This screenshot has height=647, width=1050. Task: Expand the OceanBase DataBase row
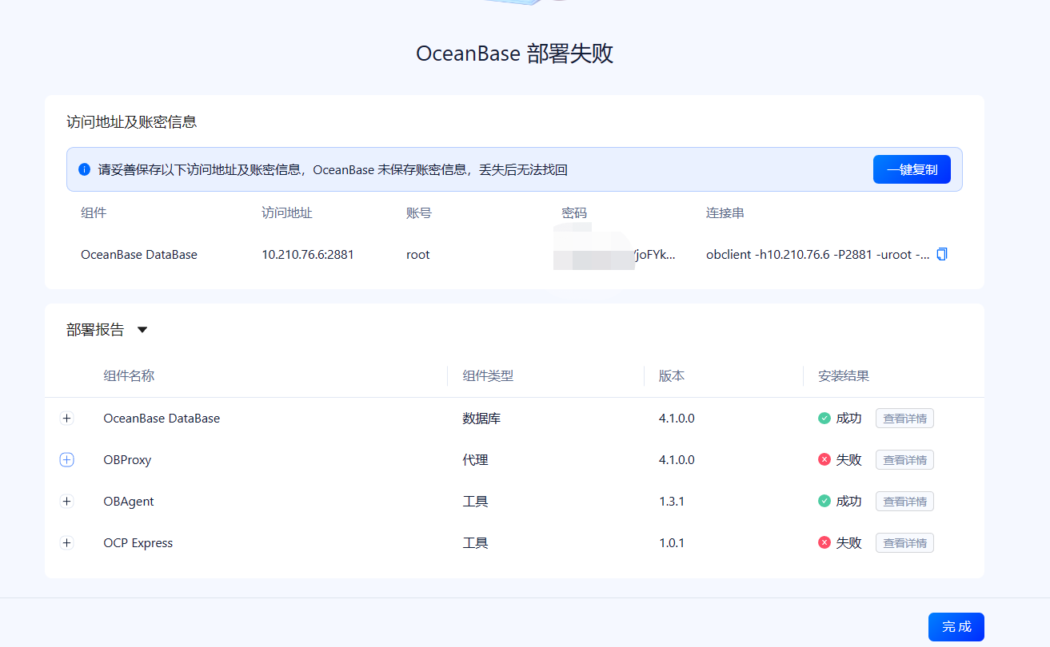[x=66, y=418]
